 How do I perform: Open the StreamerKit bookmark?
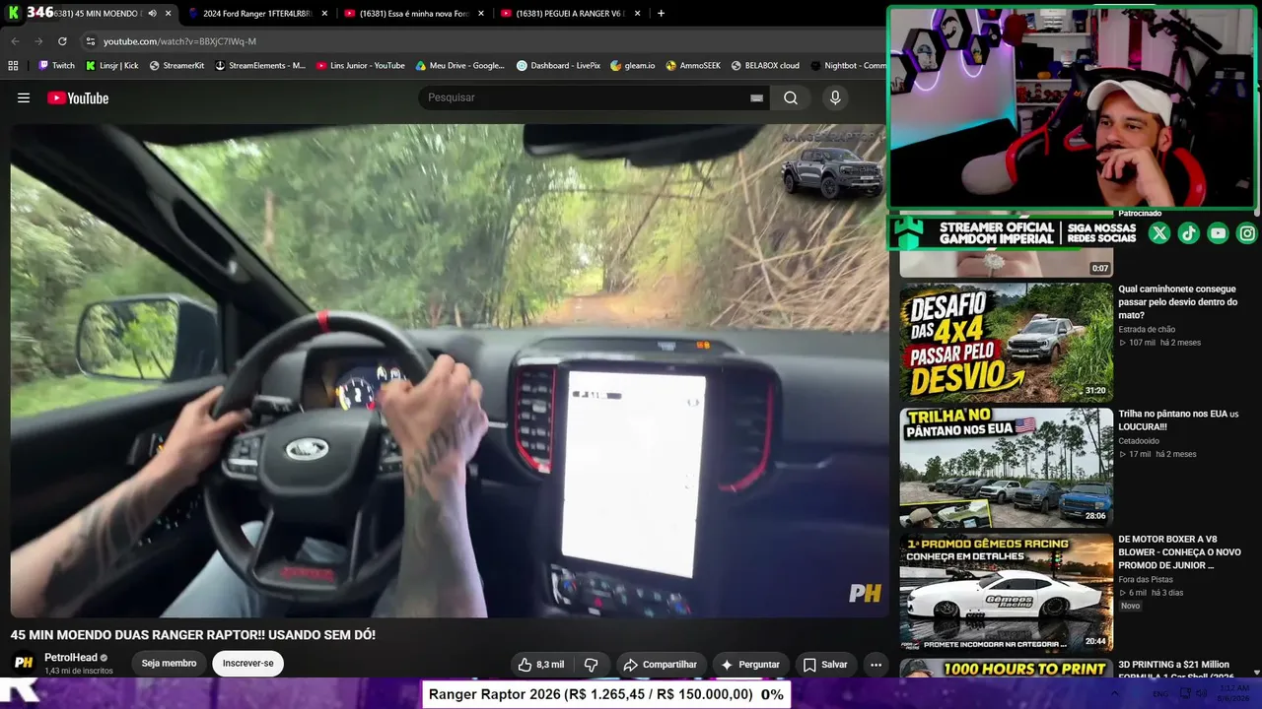(176, 66)
